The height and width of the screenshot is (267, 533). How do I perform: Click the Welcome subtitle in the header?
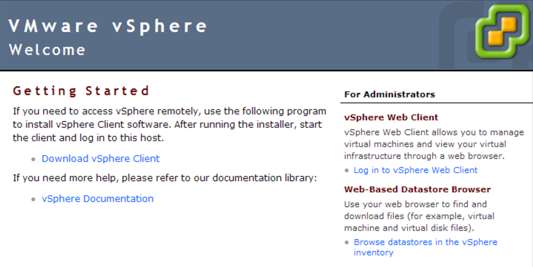(x=47, y=50)
